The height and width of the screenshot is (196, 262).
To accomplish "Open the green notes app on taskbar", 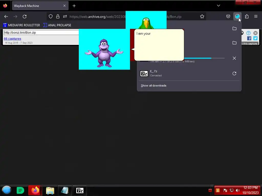I will tap(20, 190).
